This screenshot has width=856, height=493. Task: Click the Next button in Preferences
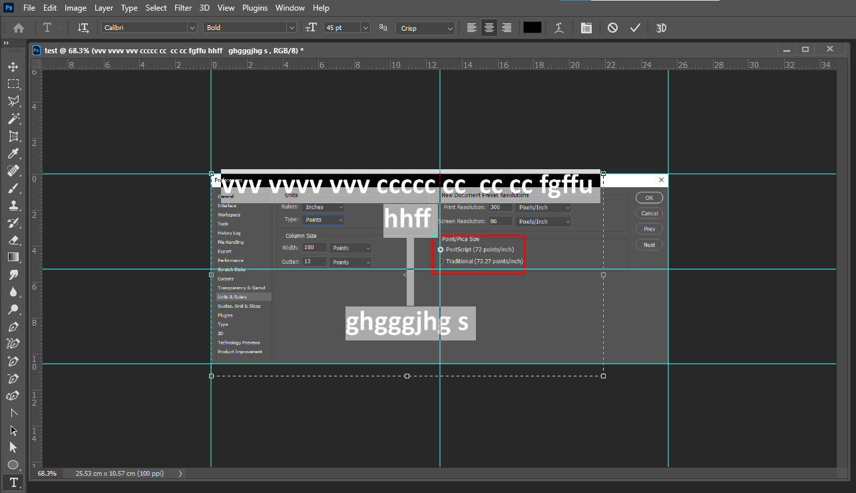[x=649, y=245]
